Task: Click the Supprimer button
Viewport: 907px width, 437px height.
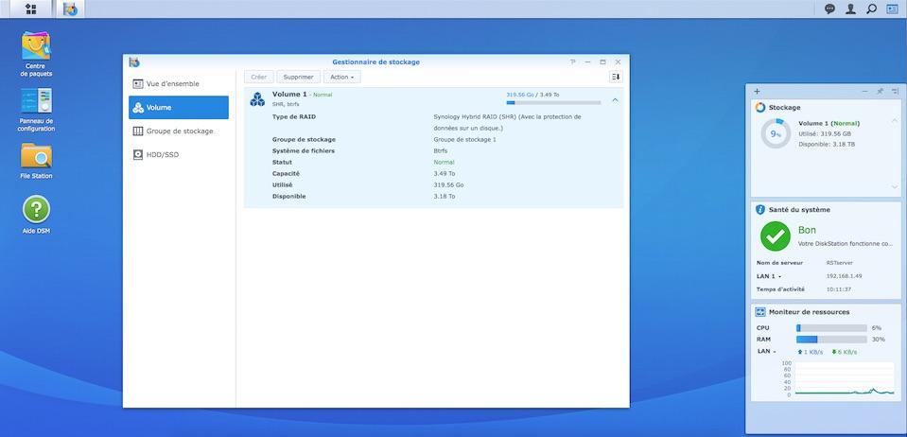Action: [x=299, y=77]
